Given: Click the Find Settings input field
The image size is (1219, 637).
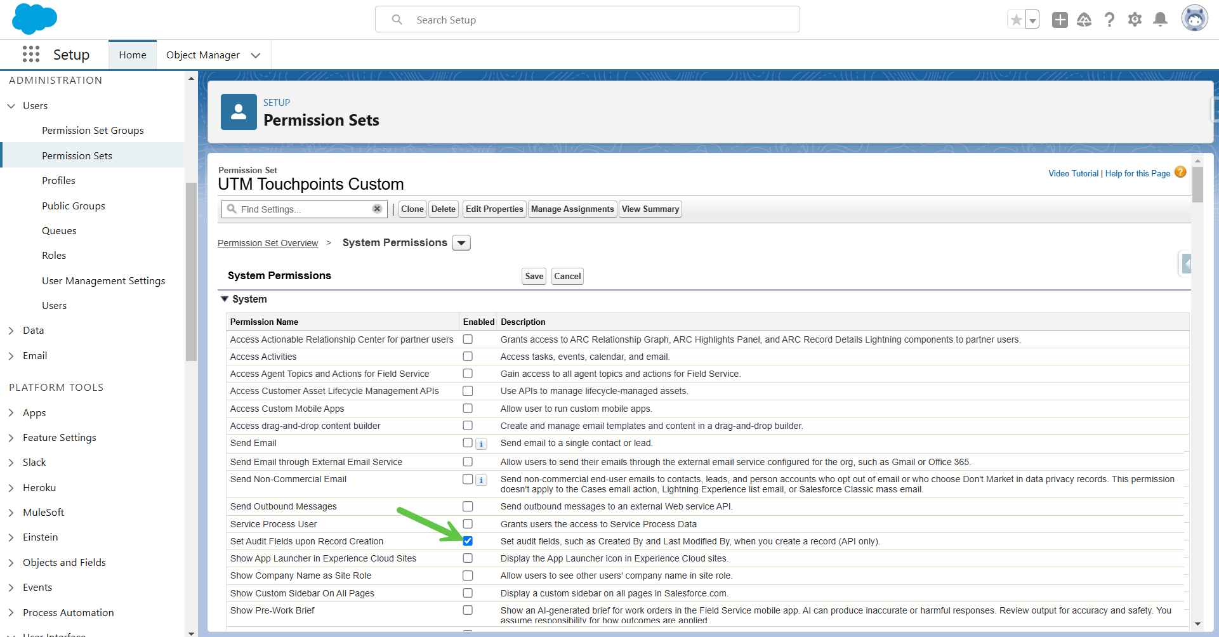Looking at the screenshot, I should [x=305, y=209].
